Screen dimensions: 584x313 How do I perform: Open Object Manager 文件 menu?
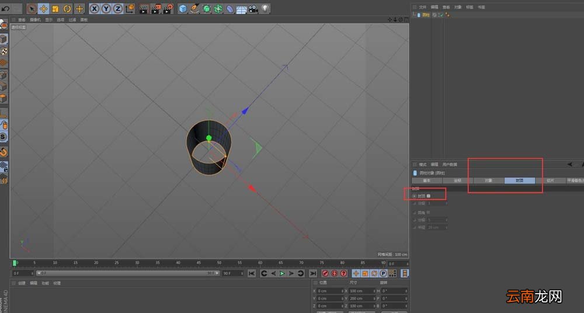coord(423,7)
